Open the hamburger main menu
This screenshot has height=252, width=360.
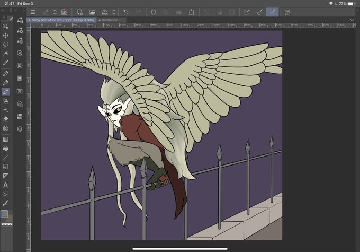tap(33, 12)
